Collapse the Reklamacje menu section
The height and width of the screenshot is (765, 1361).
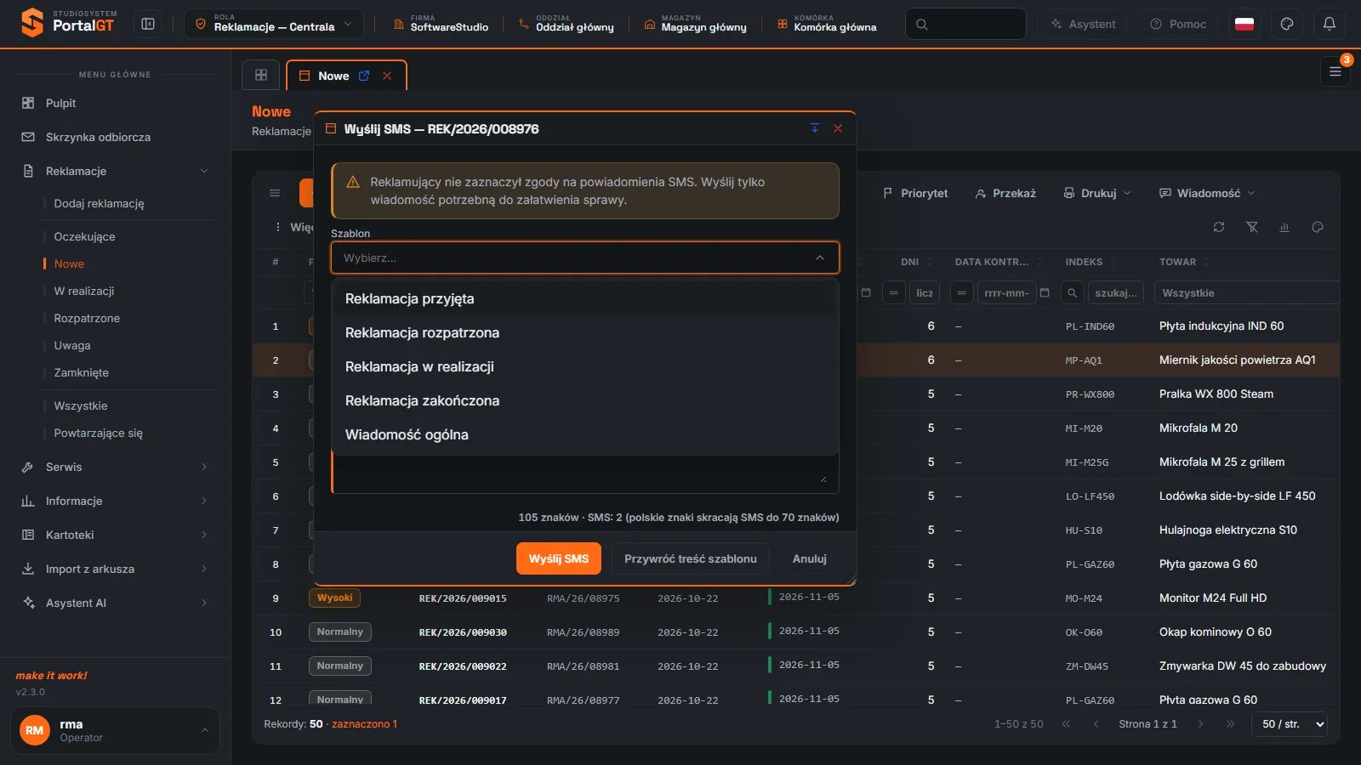tap(115, 171)
